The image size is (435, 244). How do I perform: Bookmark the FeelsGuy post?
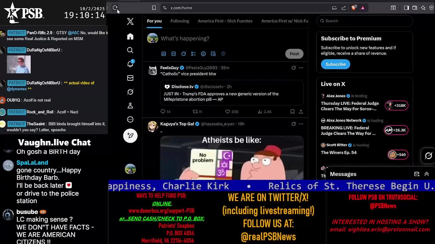pyautogui.click(x=292, y=111)
